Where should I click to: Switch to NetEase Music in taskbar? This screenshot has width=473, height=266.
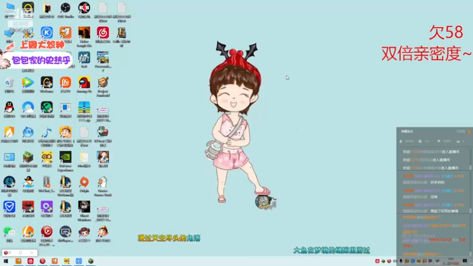pyautogui.click(x=31, y=261)
